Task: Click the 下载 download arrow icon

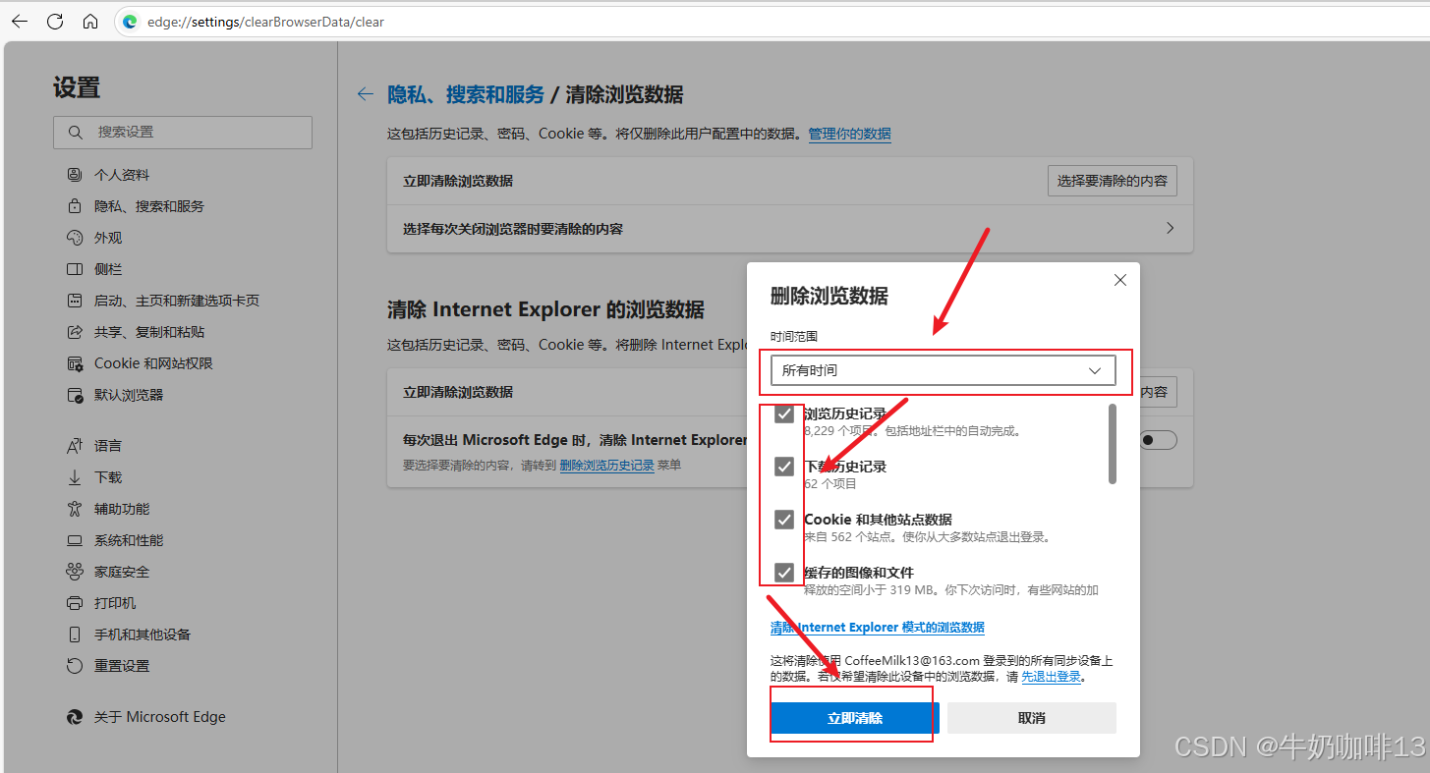Action: point(75,477)
